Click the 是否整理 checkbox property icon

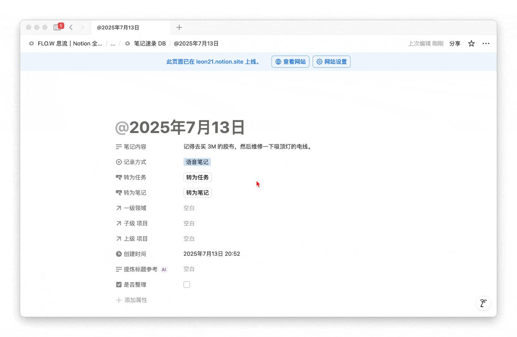coord(119,285)
